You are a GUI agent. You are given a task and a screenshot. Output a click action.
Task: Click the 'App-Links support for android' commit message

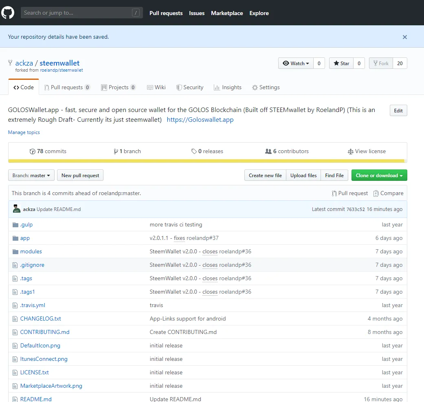[188, 319]
